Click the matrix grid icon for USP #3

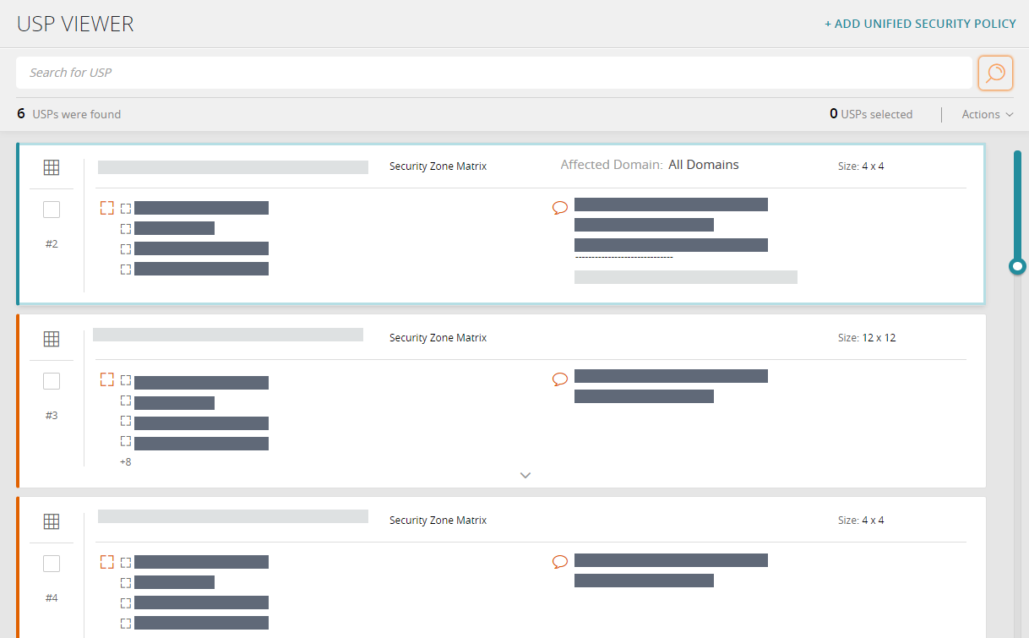(52, 339)
